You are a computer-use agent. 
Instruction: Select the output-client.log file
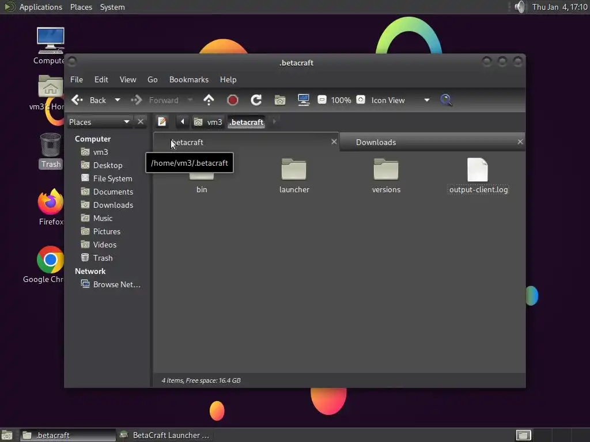pos(478,176)
